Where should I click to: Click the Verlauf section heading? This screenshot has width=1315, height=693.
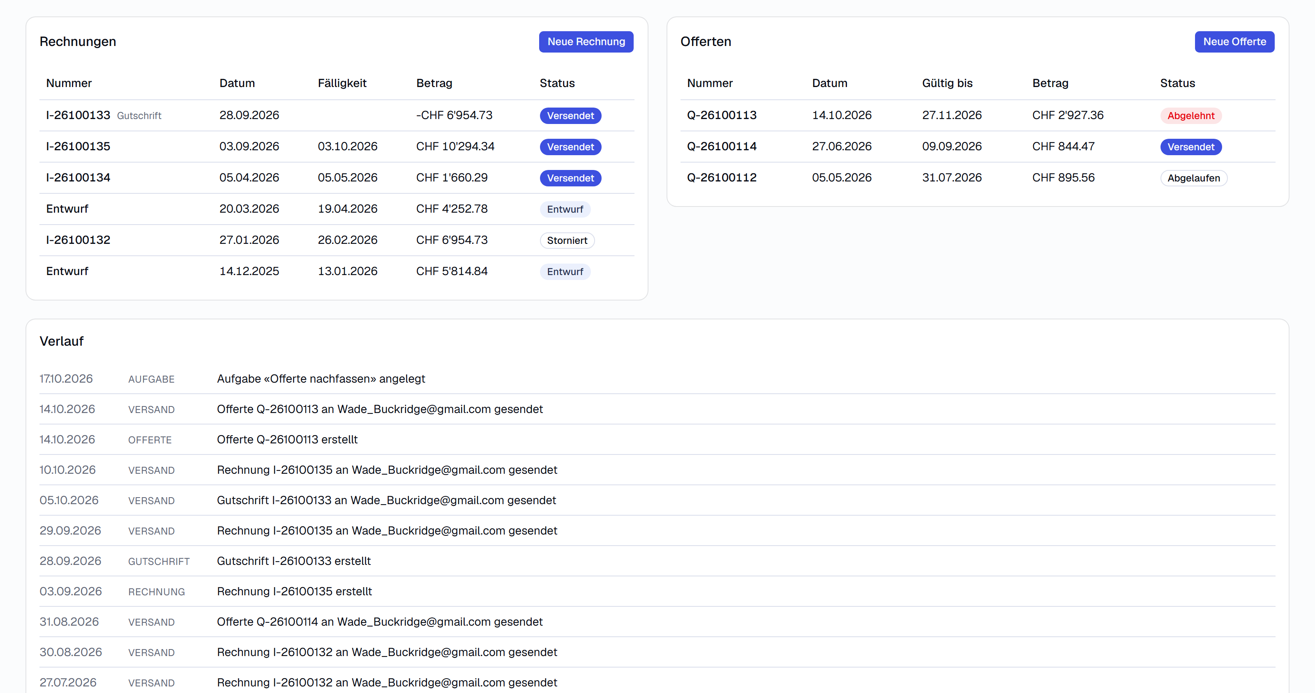click(x=61, y=341)
